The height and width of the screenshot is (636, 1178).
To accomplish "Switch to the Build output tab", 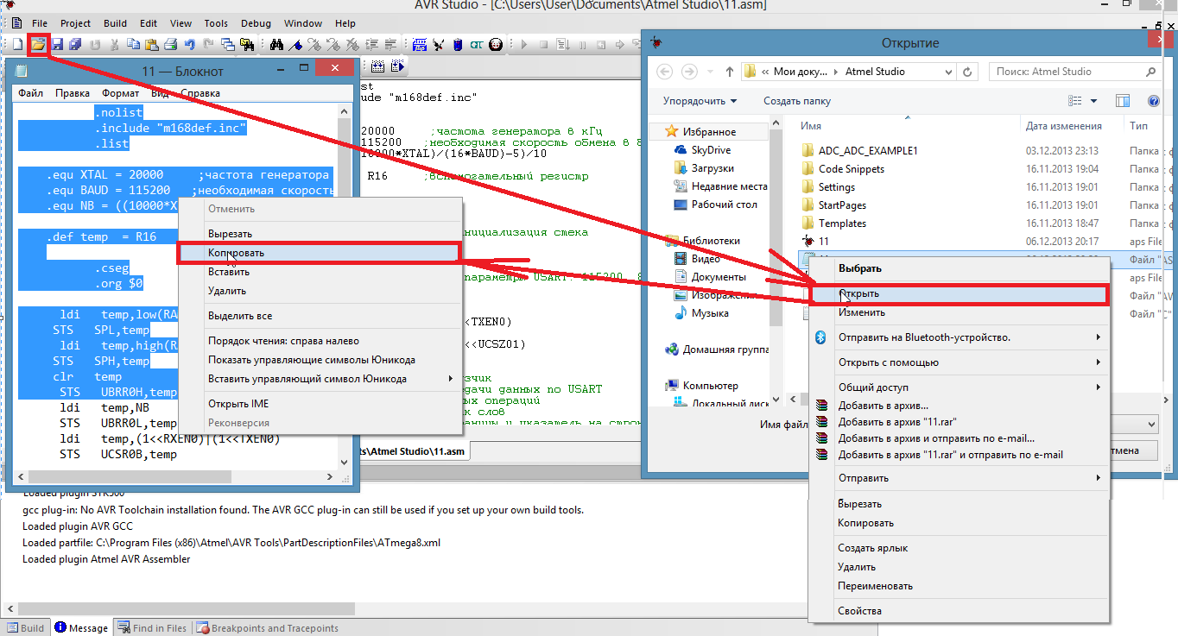I will 25,628.
